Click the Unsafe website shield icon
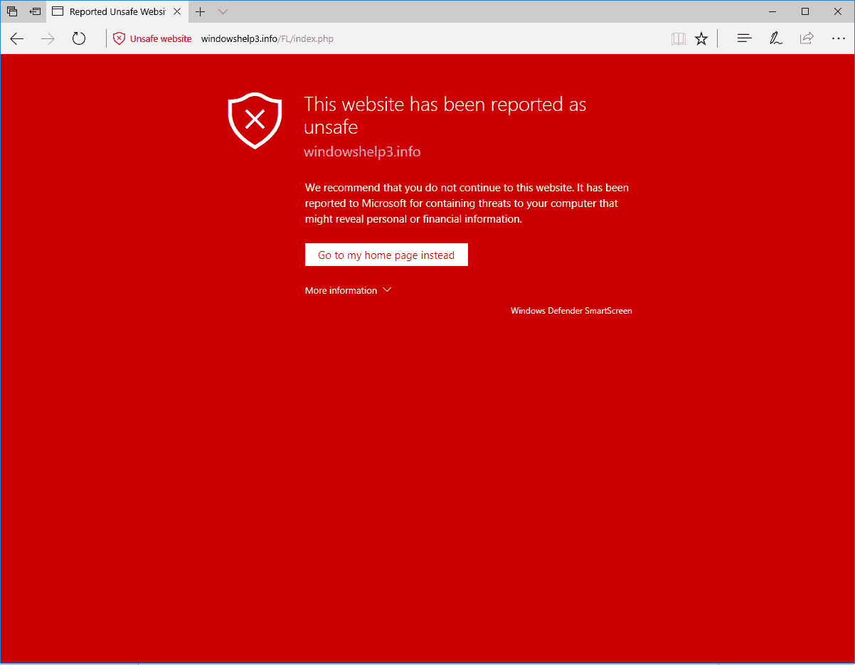 [119, 39]
